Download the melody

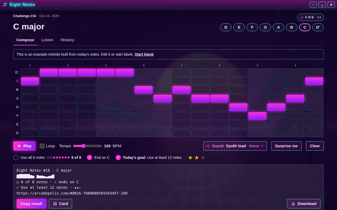tap(304, 204)
